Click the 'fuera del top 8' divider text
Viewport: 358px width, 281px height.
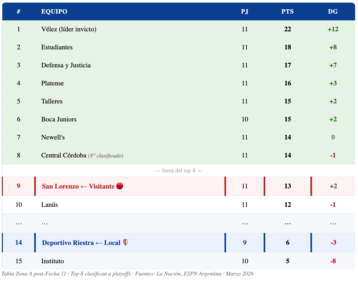(x=178, y=171)
